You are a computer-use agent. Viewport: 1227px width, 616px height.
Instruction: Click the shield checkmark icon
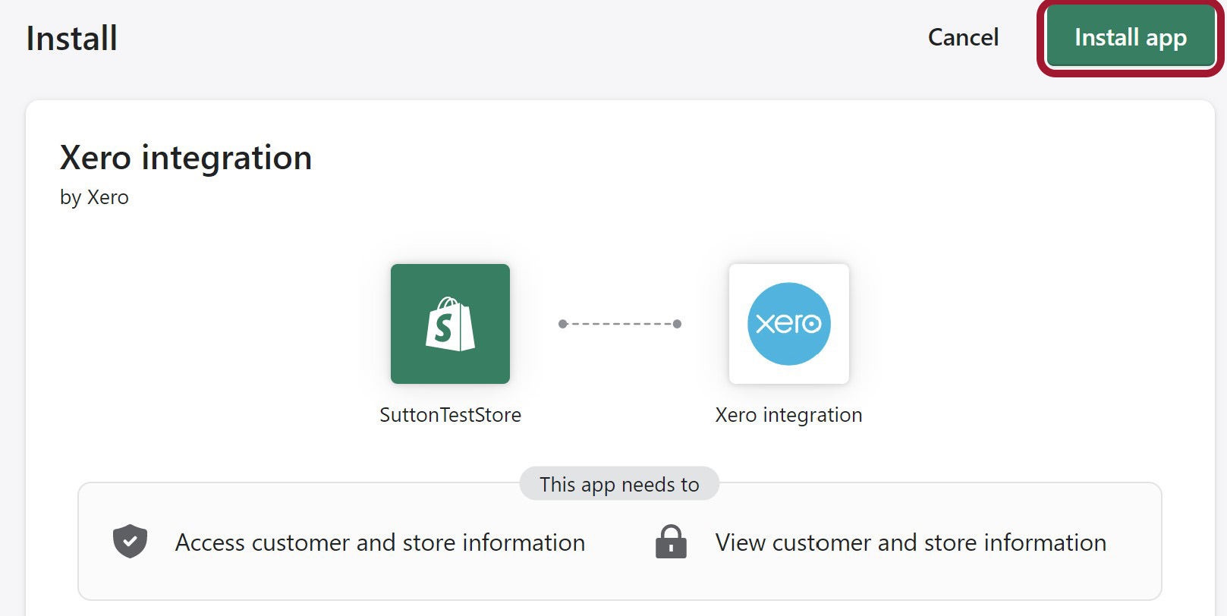(x=130, y=542)
